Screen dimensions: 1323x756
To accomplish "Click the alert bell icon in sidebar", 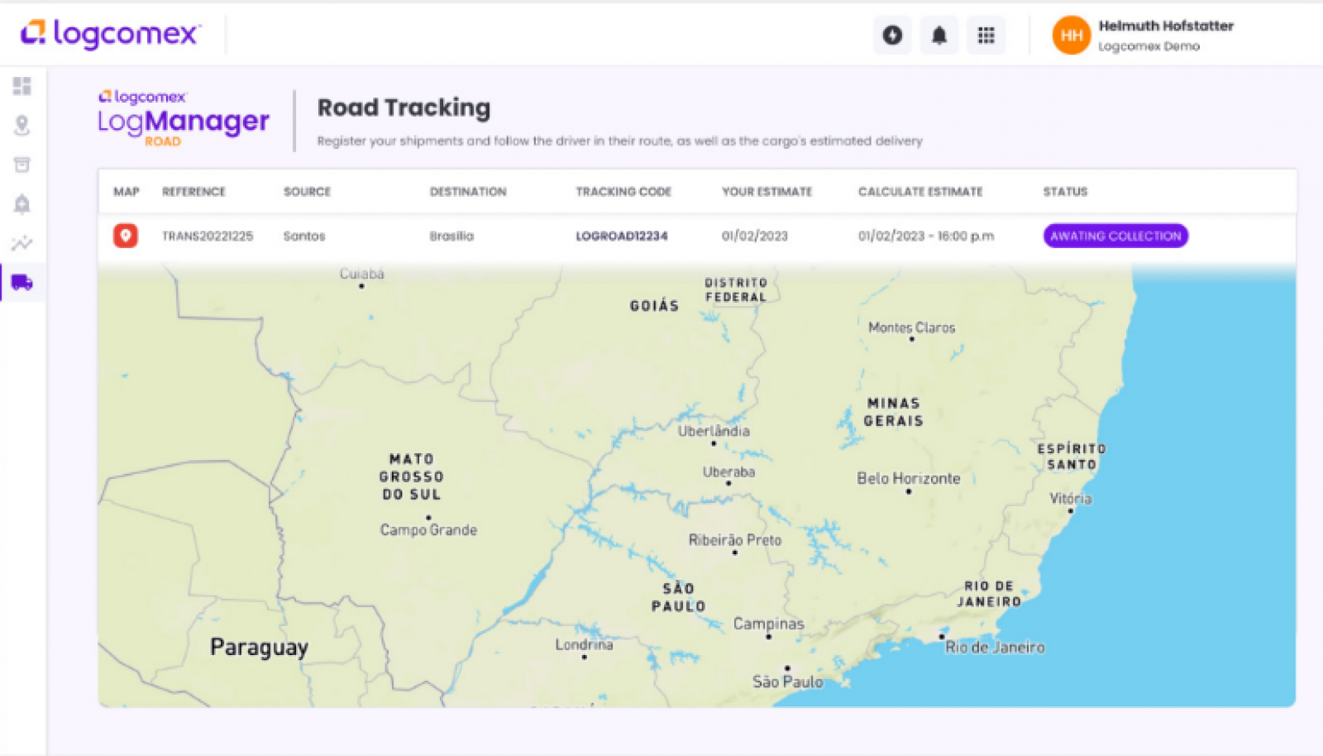I will (22, 203).
